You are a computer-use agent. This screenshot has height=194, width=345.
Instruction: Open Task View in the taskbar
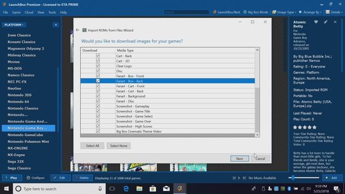coord(112,189)
